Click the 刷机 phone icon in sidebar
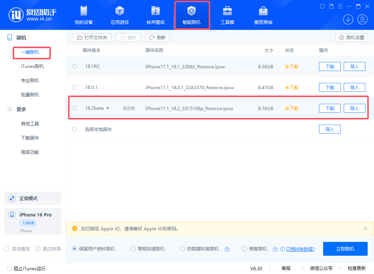The image size is (374, 274). click(10, 38)
